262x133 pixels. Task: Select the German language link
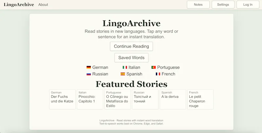pos(97,67)
